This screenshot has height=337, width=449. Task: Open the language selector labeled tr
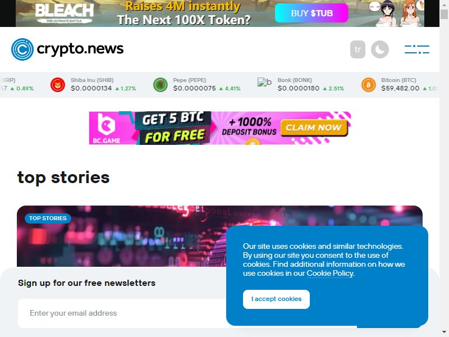click(358, 49)
